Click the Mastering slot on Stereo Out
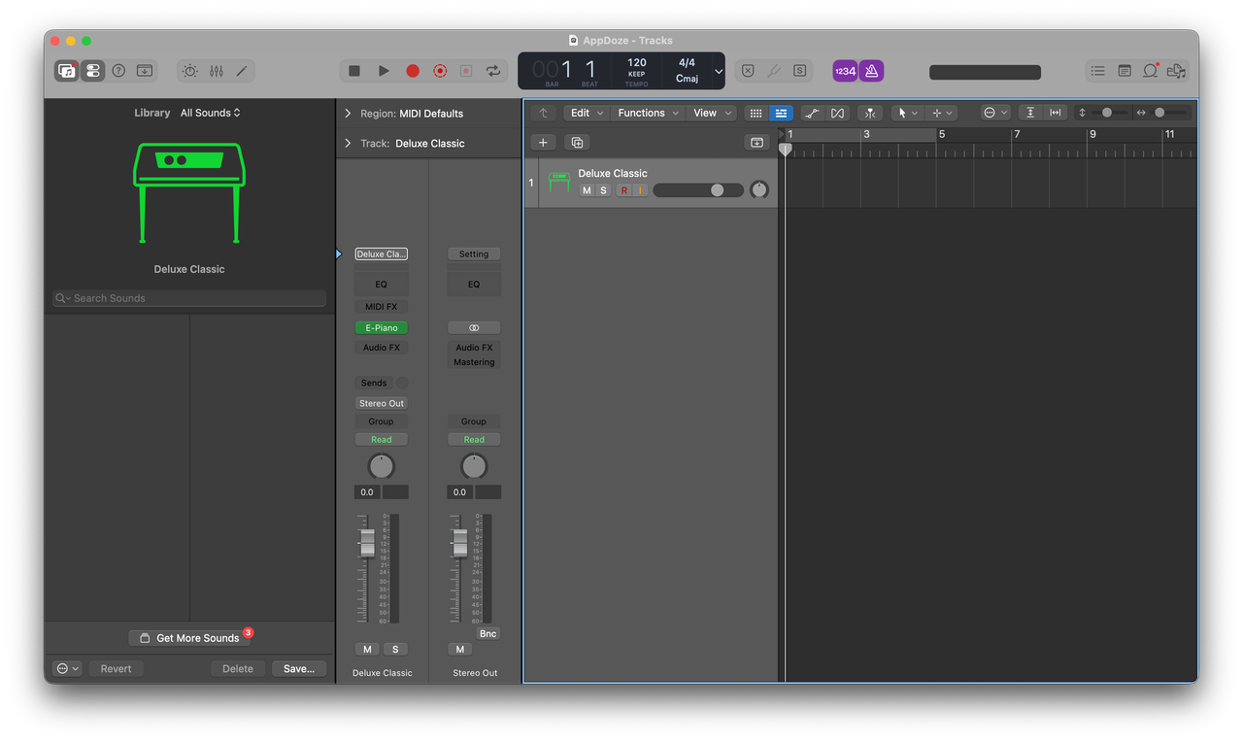The height and width of the screenshot is (742, 1243). click(474, 362)
